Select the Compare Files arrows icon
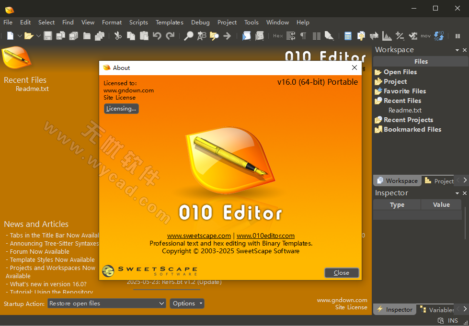The height and width of the screenshot is (326, 469). coord(374,35)
